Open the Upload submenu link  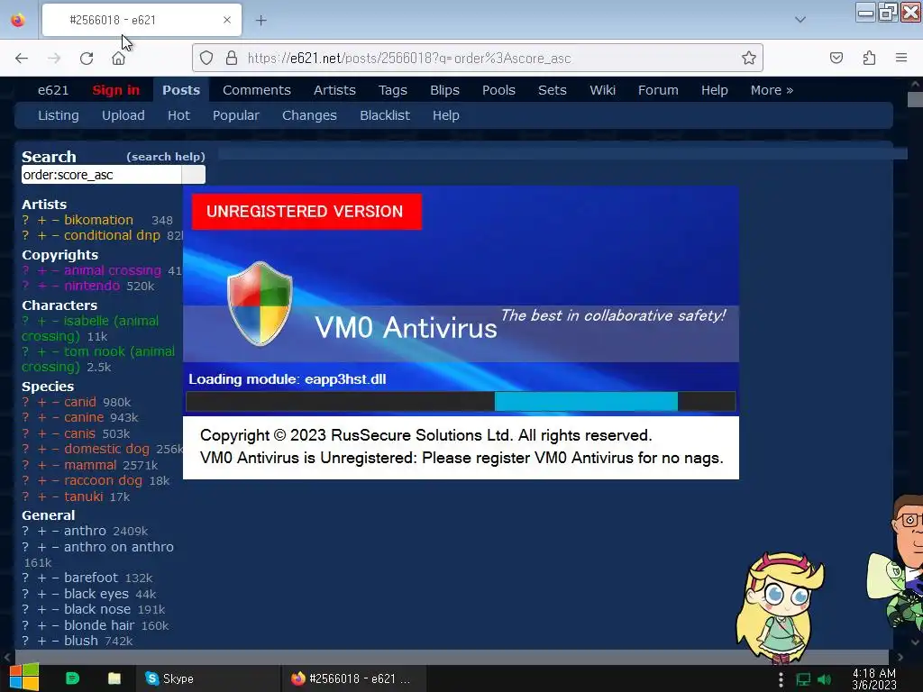pyautogui.click(x=123, y=115)
